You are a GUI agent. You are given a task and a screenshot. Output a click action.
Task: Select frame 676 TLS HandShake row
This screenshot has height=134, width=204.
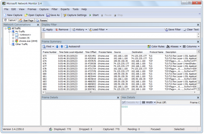tap(119, 64)
